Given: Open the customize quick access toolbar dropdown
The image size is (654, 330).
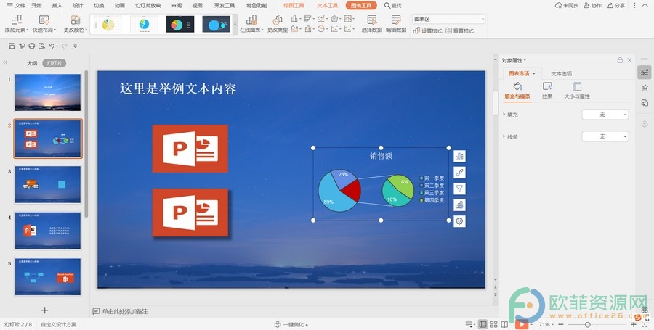Looking at the screenshot, I should tap(75, 46).
